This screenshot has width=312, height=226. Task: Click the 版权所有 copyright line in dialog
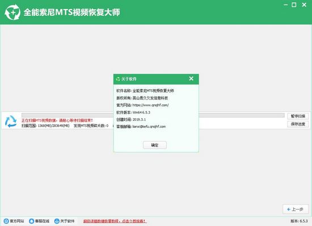pos(142,98)
